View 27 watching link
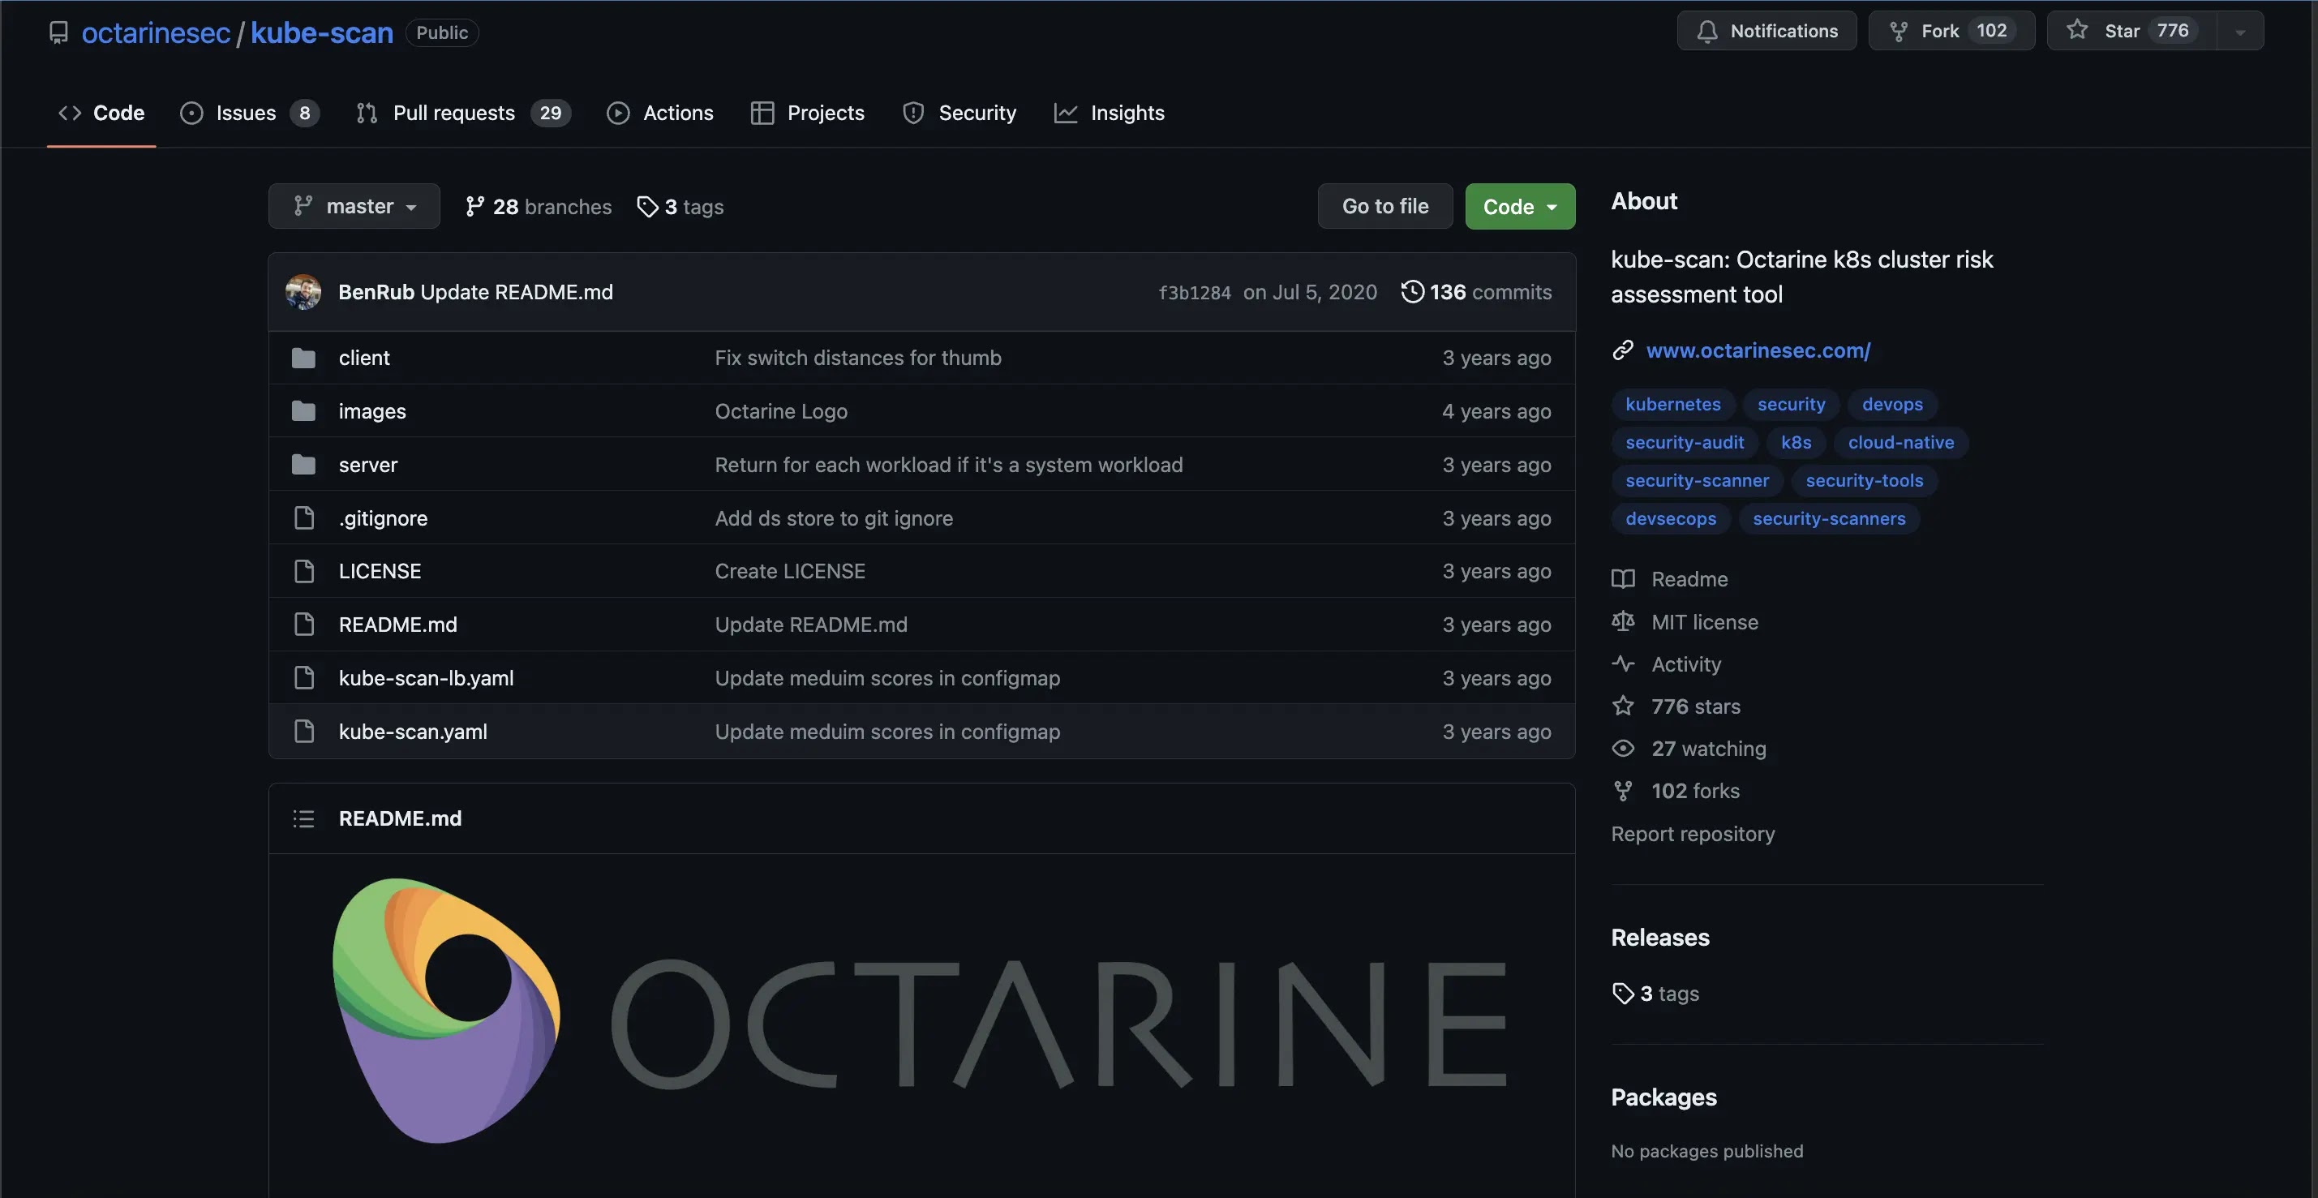The height and width of the screenshot is (1198, 2318). coord(1689,749)
